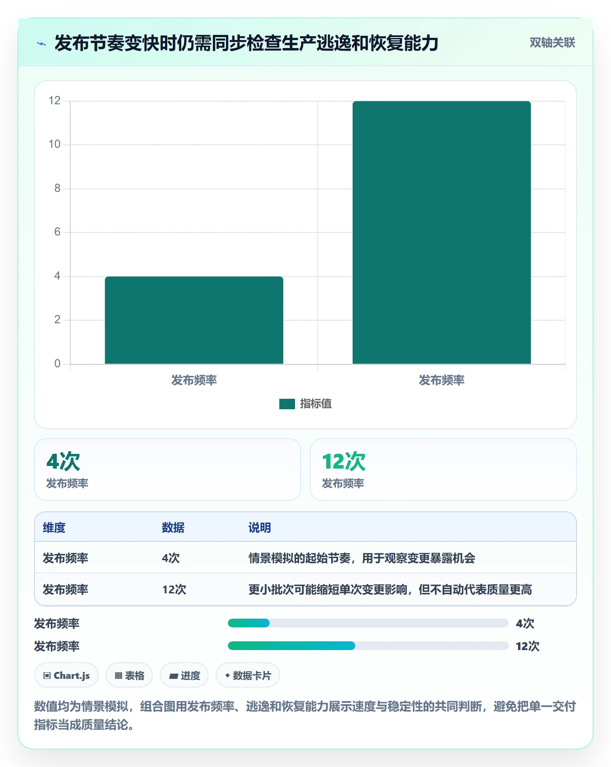Click the bar icon in 进度 chip
Screen dimensions: 611x767
click(174, 676)
